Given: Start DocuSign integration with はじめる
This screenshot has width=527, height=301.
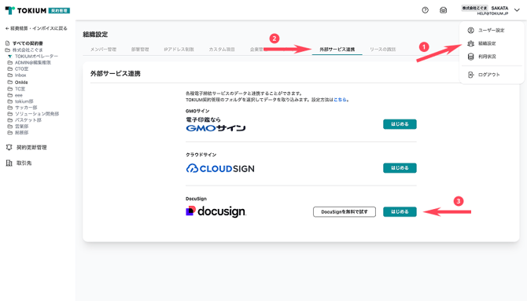Looking at the screenshot, I should coord(400,211).
